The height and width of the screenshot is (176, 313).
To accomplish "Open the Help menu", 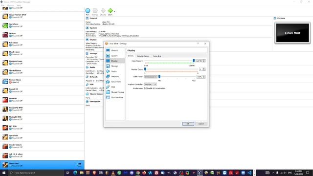I will 19,5.
